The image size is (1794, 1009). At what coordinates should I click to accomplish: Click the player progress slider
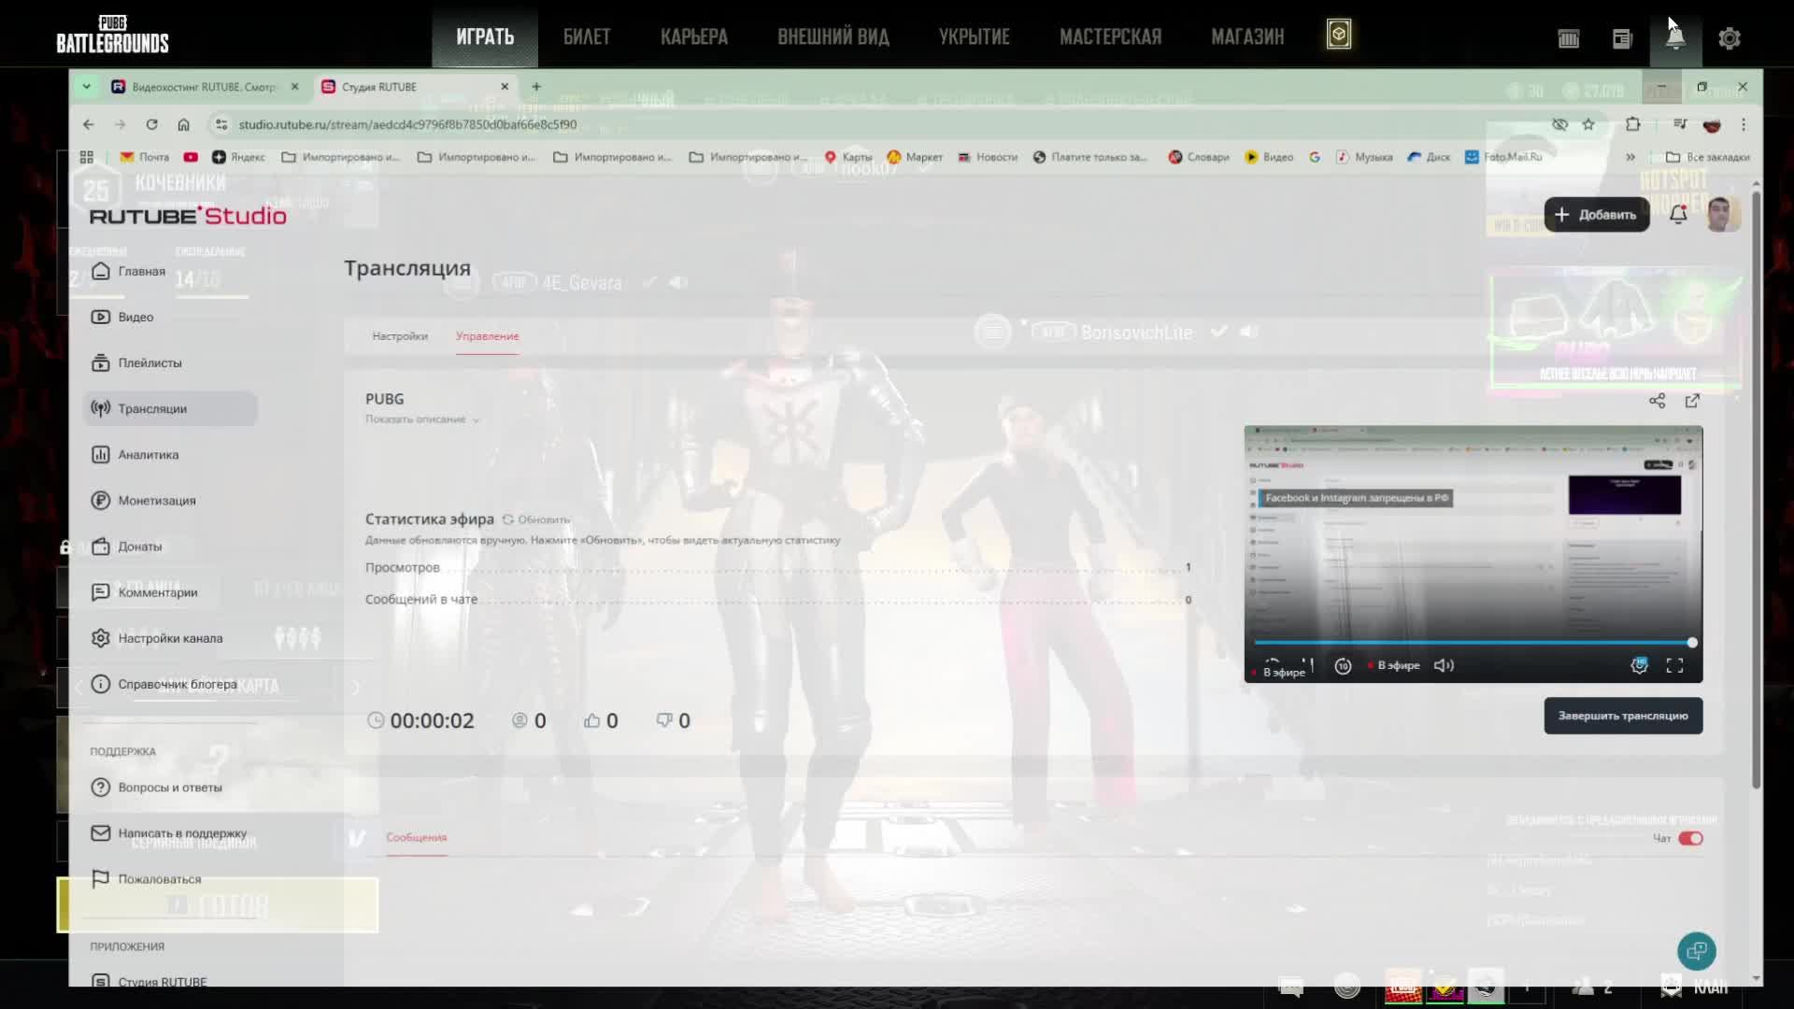1472,643
